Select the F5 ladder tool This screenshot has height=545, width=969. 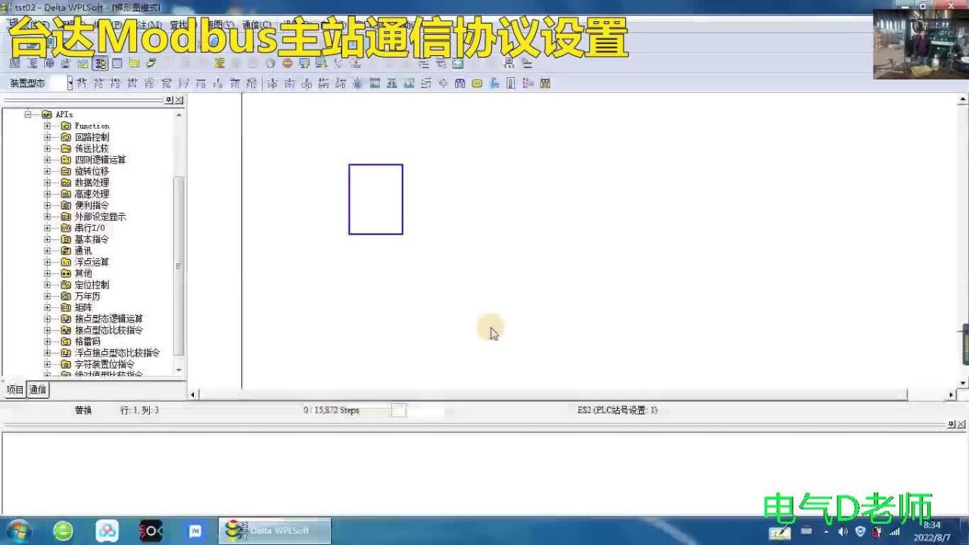(x=149, y=83)
